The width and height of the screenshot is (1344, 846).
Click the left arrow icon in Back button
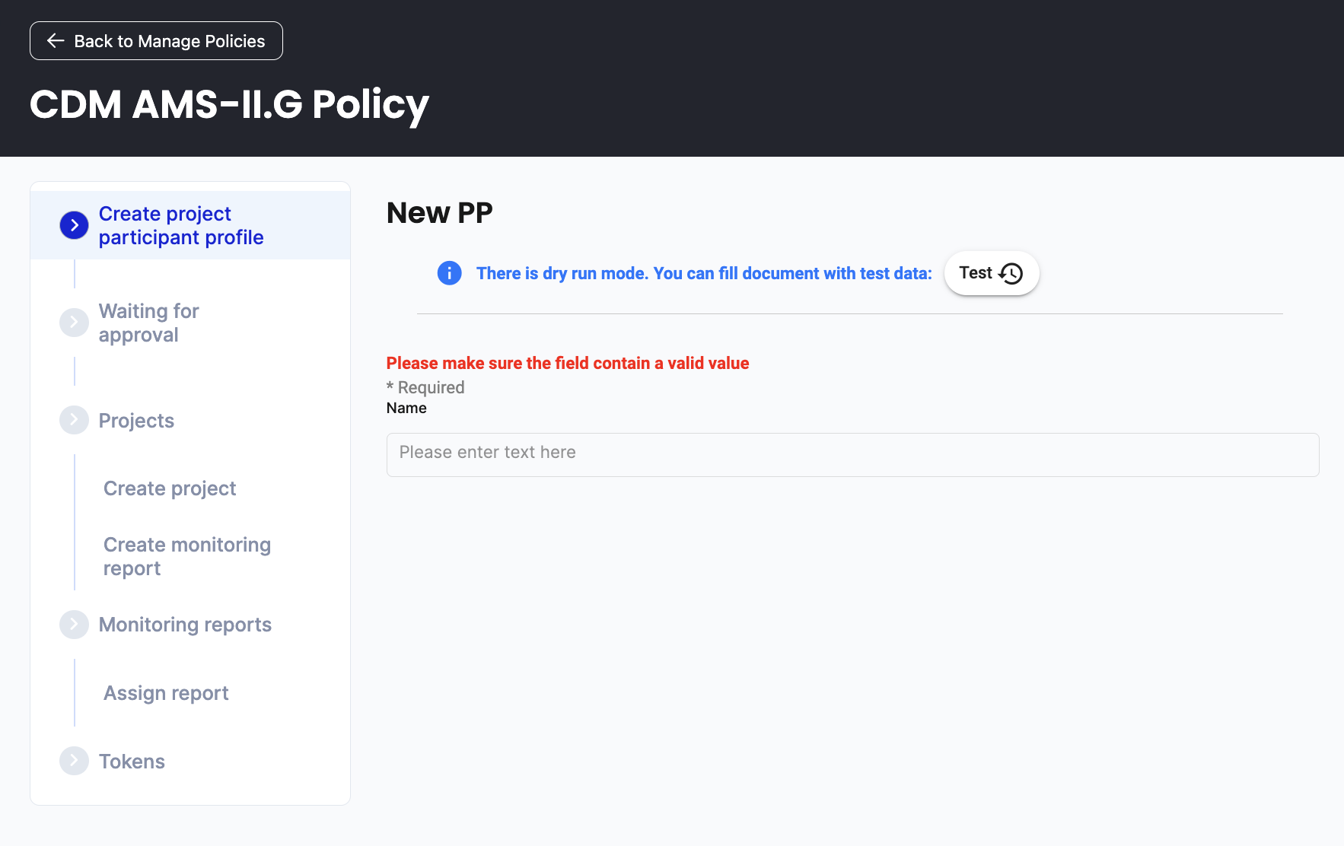coord(56,41)
